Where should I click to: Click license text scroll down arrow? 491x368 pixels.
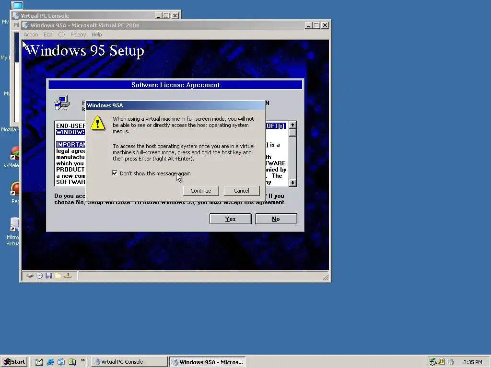pos(292,183)
